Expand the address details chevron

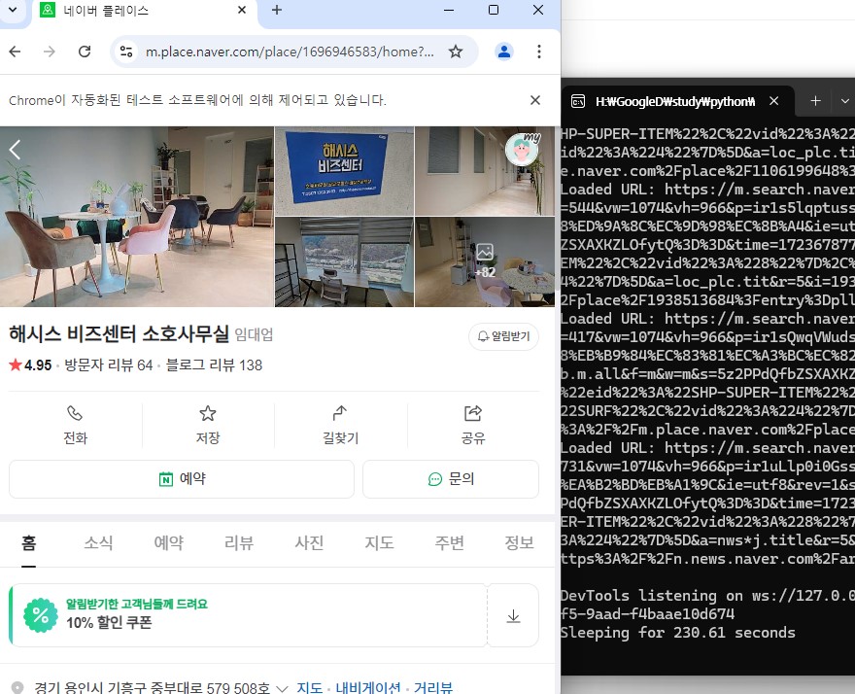[x=282, y=688]
